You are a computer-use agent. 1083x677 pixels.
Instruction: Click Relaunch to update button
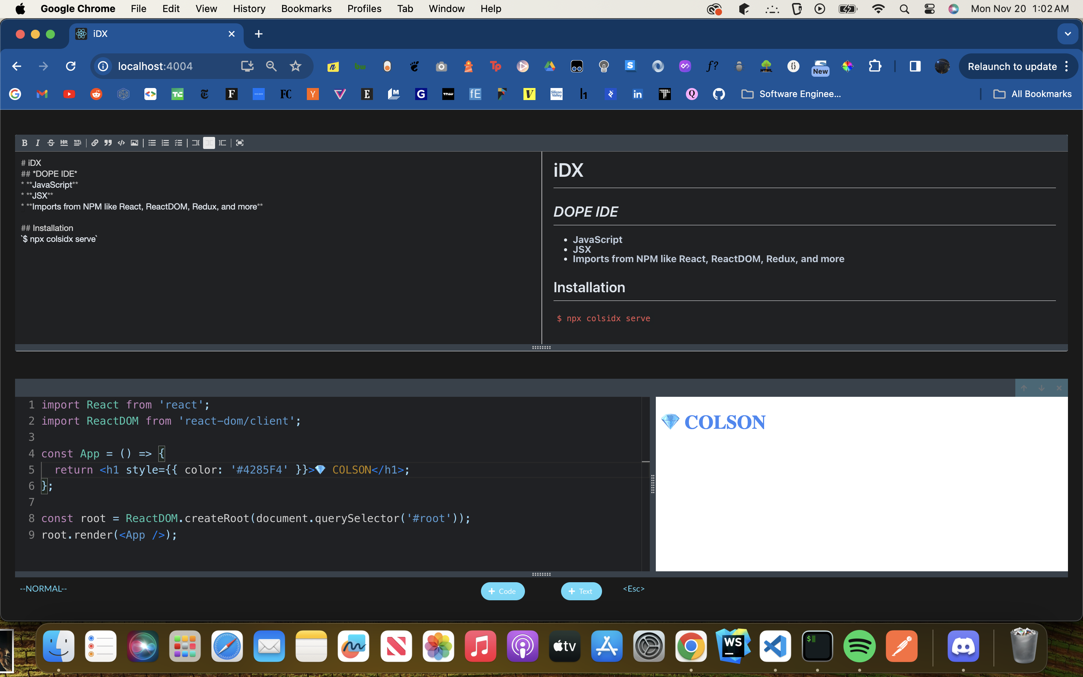coord(1012,67)
